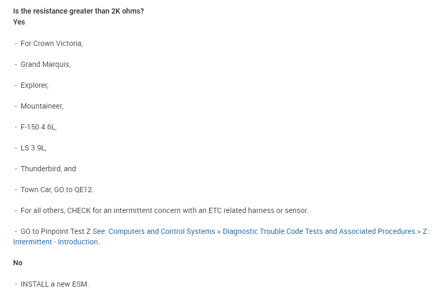Click the "For all others, CHECK" text
The image size is (440, 295).
click(54, 210)
